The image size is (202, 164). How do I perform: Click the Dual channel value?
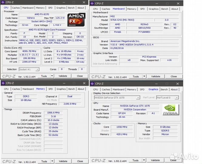point(70,96)
